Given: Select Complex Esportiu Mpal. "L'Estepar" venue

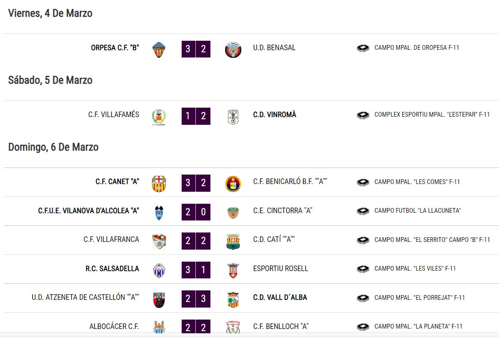Looking at the screenshot, I should tap(432, 115).
